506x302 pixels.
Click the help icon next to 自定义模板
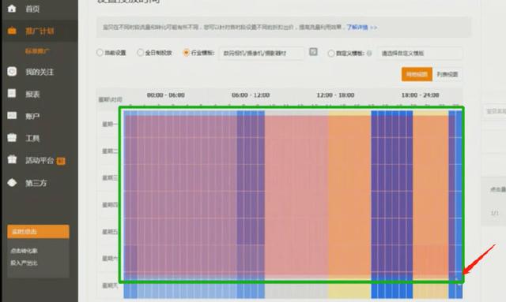[x=369, y=53]
